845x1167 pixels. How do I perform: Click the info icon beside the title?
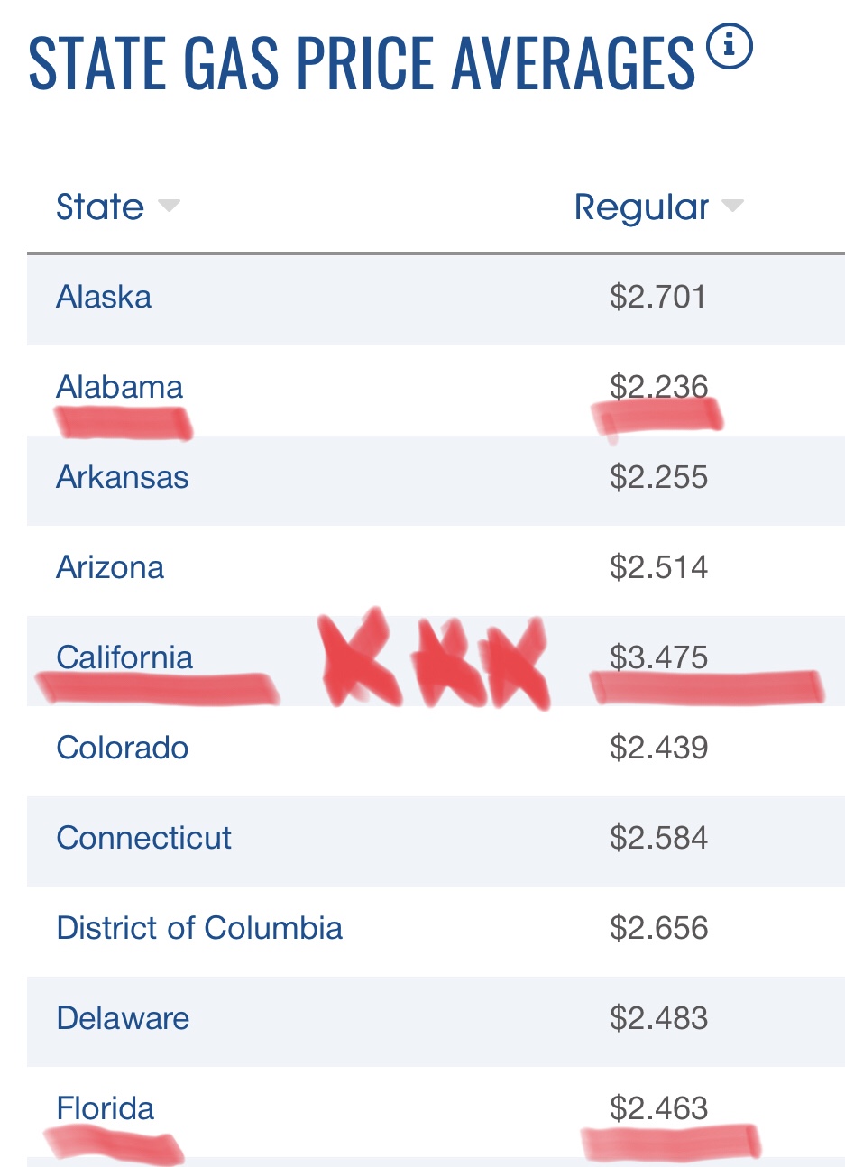[728, 47]
